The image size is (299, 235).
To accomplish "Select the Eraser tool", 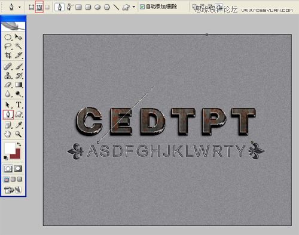I will tap(8, 85).
